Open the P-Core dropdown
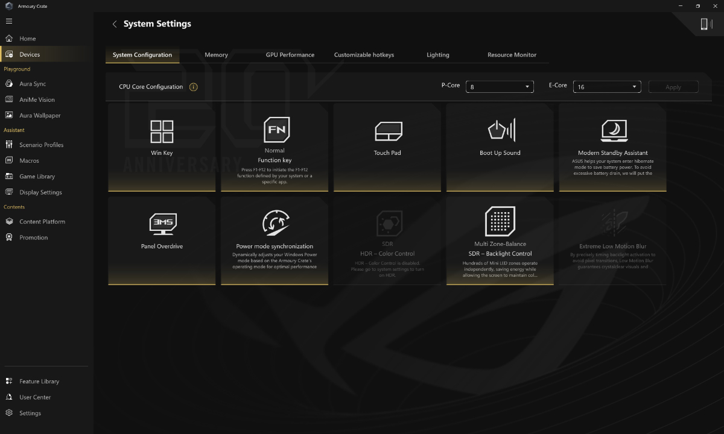This screenshot has width=724, height=434. pos(500,87)
